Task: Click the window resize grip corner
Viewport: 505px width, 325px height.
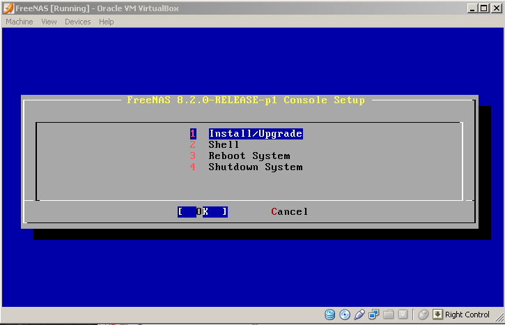Action: [x=499, y=319]
